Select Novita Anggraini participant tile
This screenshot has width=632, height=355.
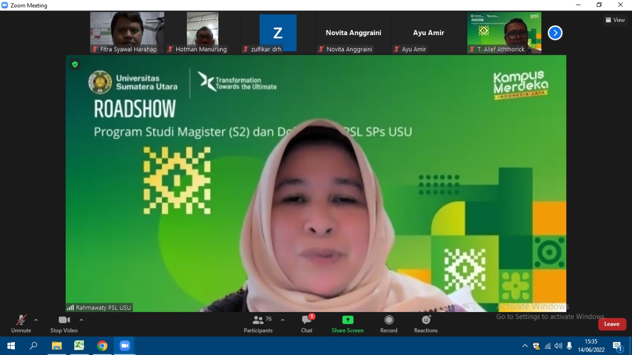coord(354,33)
